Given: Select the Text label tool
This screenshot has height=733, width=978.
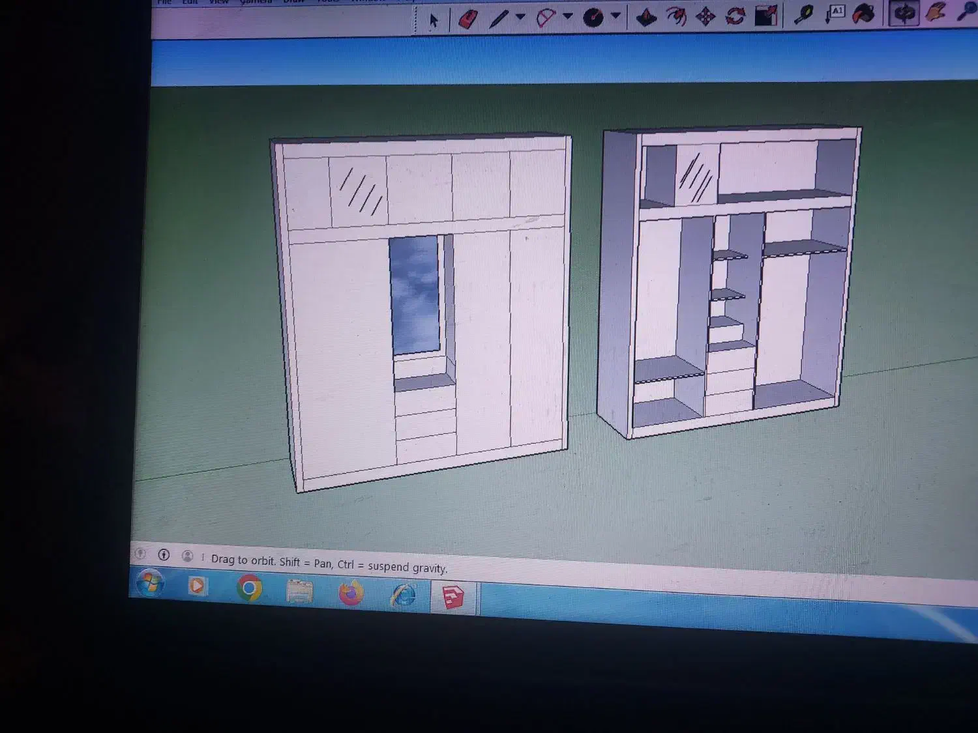Looking at the screenshot, I should point(835,14).
